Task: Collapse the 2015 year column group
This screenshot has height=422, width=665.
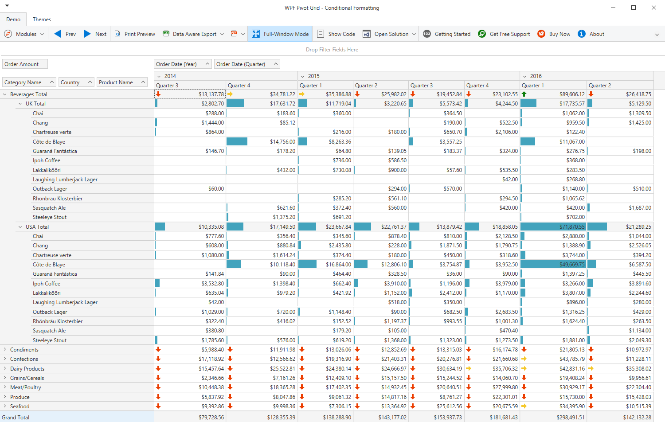Action: [303, 76]
